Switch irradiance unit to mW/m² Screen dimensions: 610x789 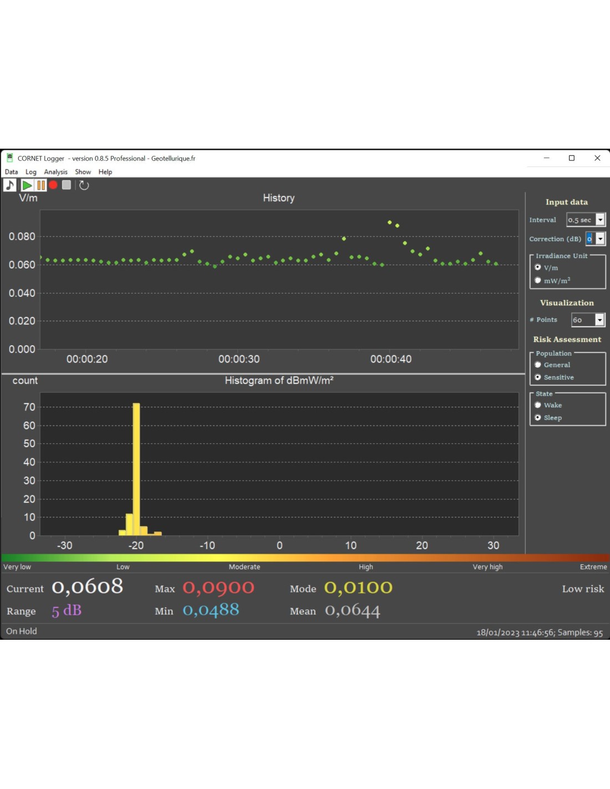[x=538, y=280]
